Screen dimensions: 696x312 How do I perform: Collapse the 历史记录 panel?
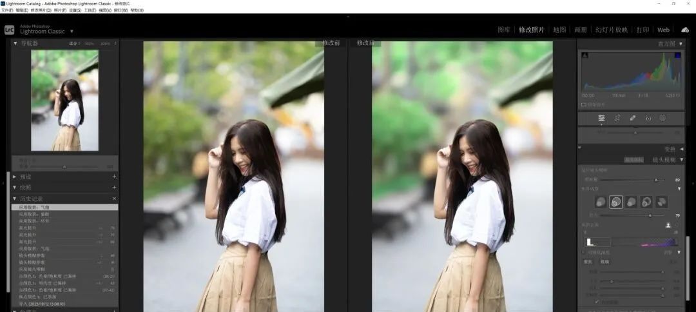point(15,199)
